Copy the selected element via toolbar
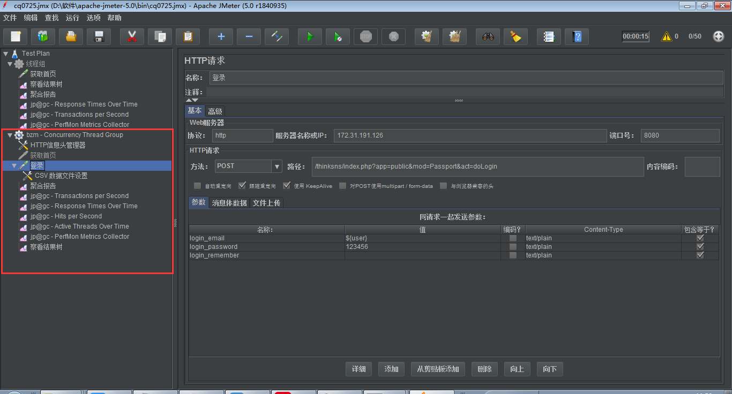Image resolution: width=732 pixels, height=394 pixels. point(160,36)
